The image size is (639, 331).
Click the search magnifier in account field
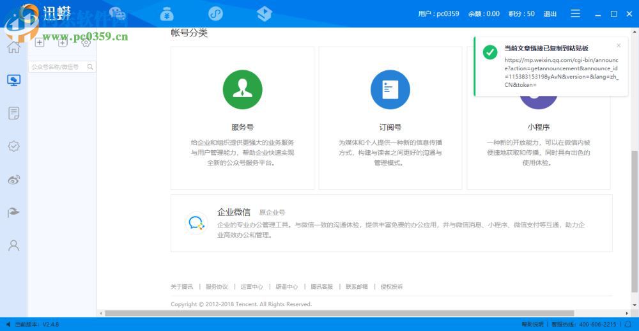click(90, 67)
